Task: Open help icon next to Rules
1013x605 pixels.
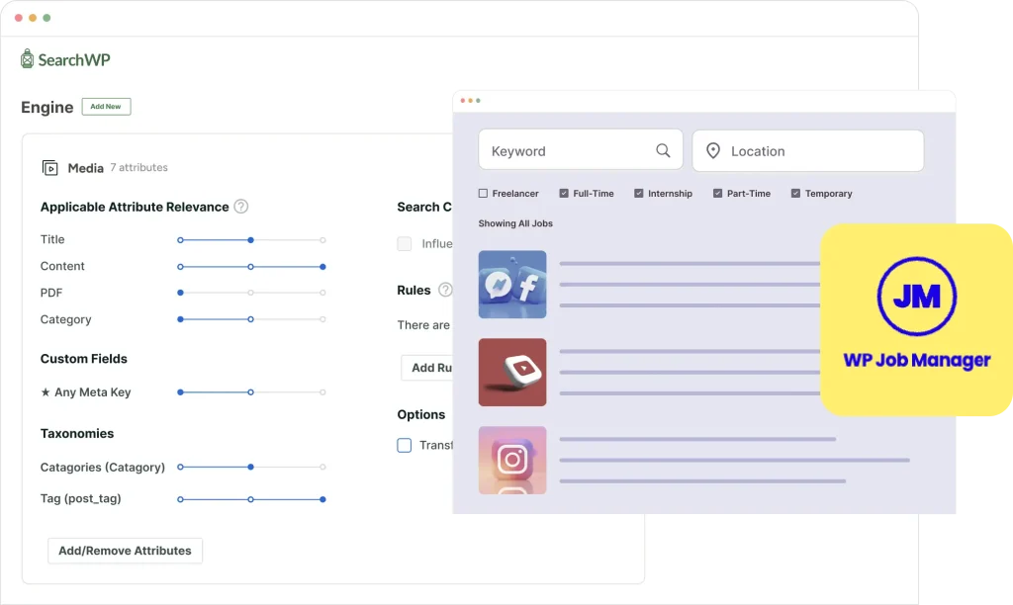Action: tap(445, 290)
